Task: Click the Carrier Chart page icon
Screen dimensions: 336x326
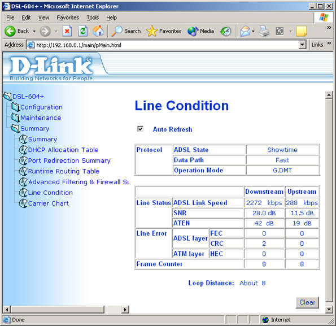Action: coord(23,203)
